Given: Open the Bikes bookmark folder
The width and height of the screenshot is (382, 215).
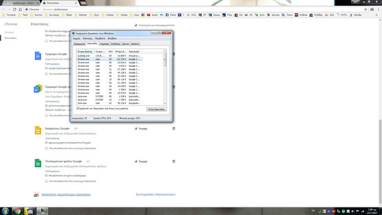Looking at the screenshot, I should 67,15.
